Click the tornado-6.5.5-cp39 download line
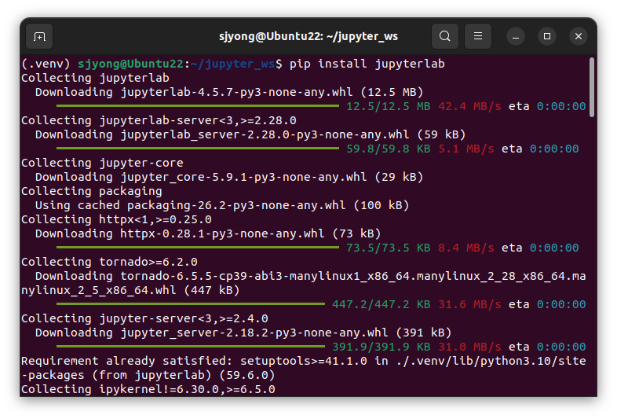 (303, 283)
